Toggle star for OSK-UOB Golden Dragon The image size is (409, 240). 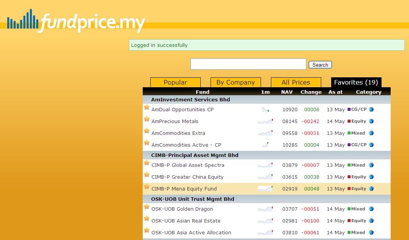[x=147, y=206]
